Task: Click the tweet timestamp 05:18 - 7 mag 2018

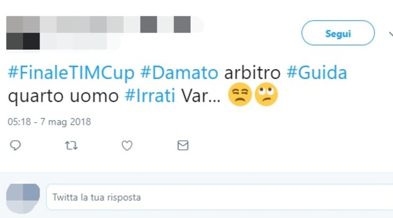Action: click(x=49, y=122)
